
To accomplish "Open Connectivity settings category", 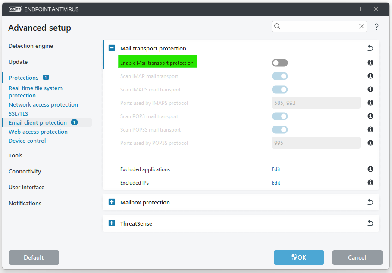I will click(25, 172).
